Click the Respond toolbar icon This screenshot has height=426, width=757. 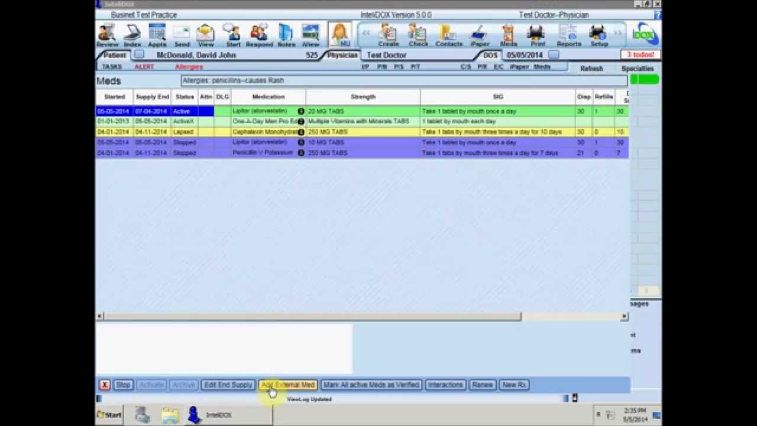(259, 35)
